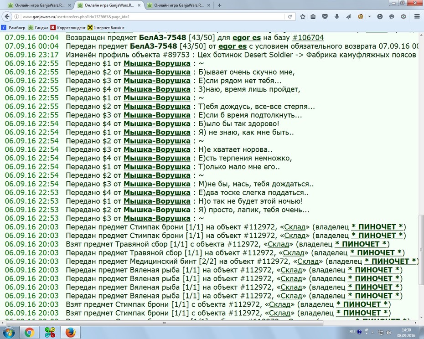Open Мышка-Ворушка link on 'М)не бы, мась' row

click(x=157, y=184)
